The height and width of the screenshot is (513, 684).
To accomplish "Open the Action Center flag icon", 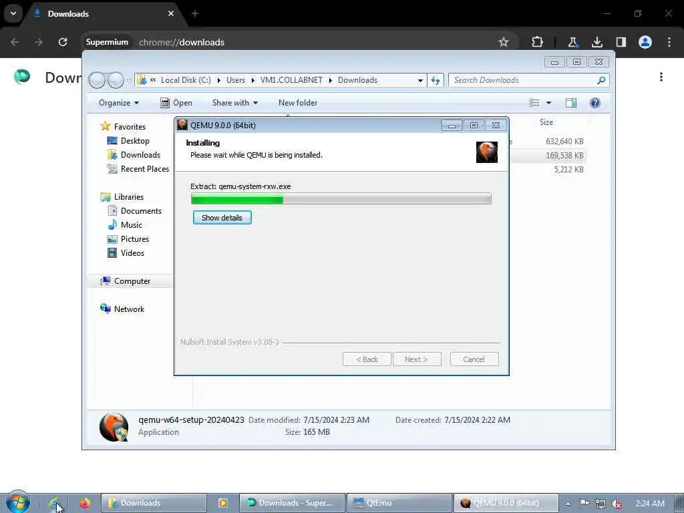I will (584, 504).
